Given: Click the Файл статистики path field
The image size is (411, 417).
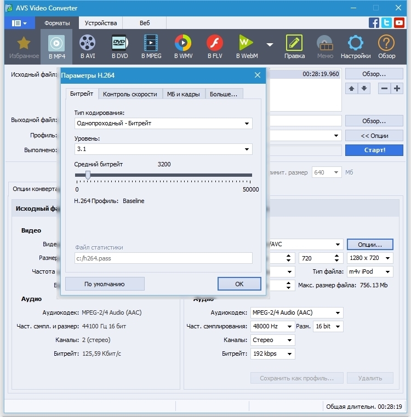Looking at the screenshot, I should 163,258.
